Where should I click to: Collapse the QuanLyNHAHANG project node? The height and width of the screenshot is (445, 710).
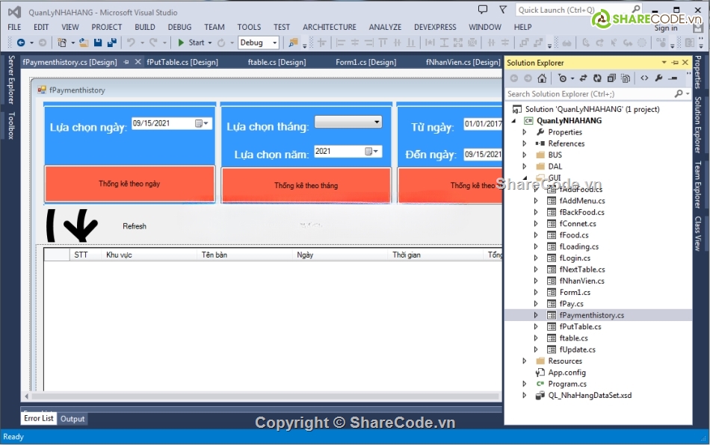coord(514,121)
